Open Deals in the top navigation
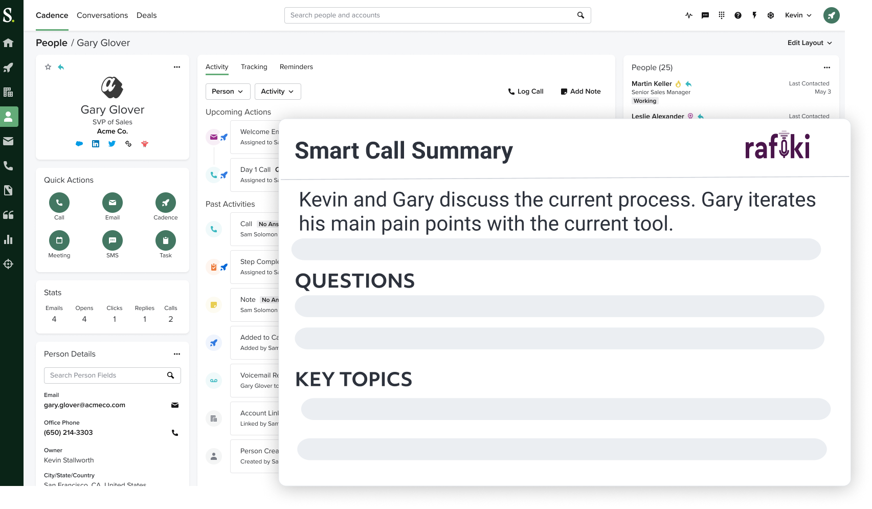The image size is (872, 509). (146, 15)
